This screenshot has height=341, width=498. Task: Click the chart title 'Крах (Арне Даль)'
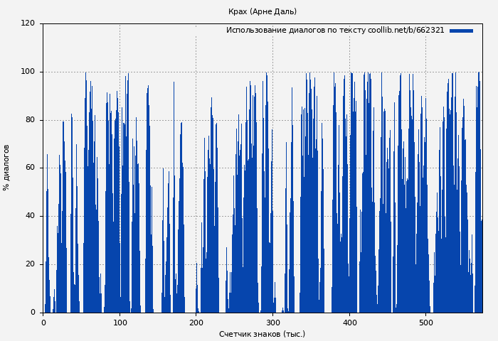coord(263,11)
